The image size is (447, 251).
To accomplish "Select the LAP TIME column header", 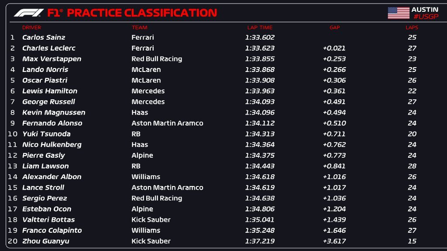I will [260, 27].
